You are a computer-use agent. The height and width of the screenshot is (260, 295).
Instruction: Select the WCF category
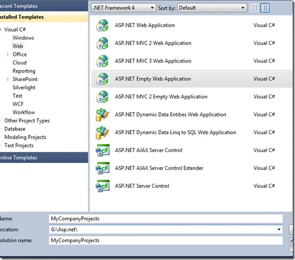pyautogui.click(x=18, y=104)
